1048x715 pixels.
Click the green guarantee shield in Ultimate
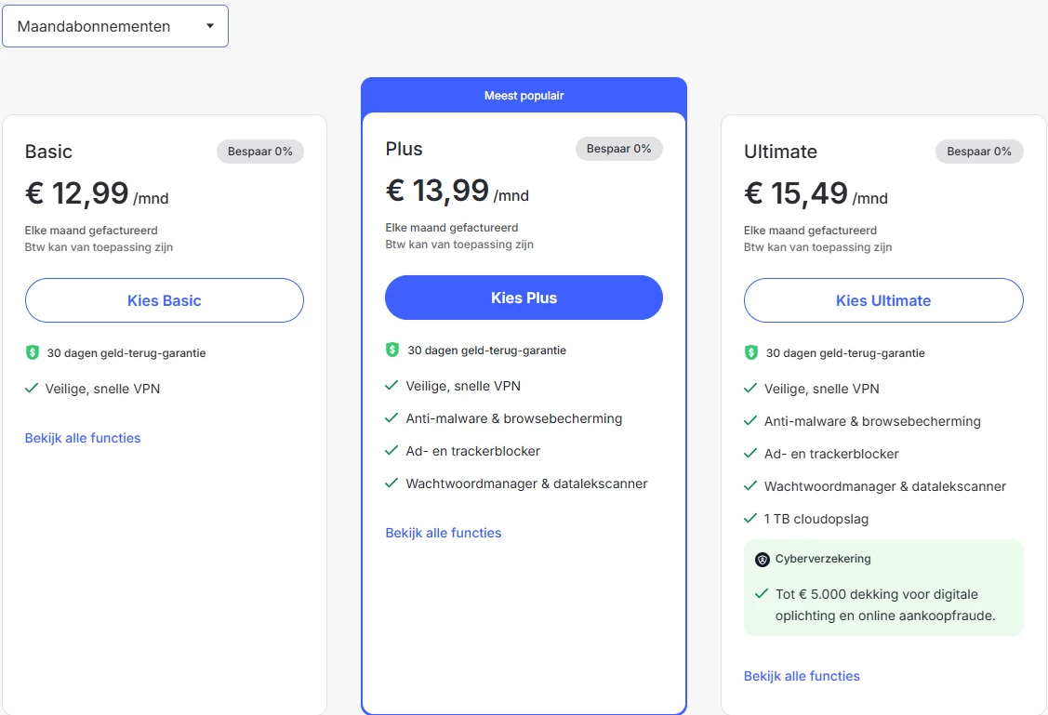(751, 353)
